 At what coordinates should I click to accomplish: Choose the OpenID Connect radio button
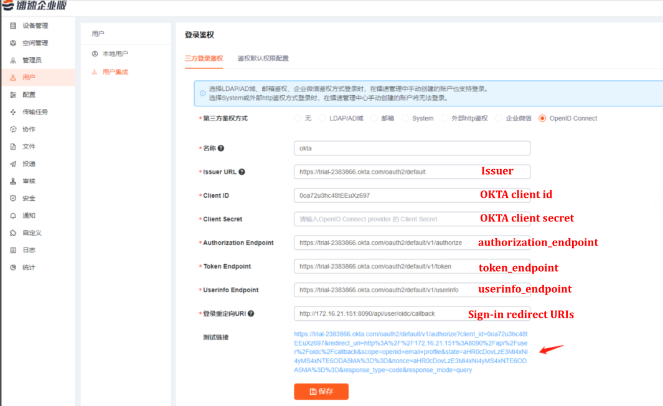[542, 118]
